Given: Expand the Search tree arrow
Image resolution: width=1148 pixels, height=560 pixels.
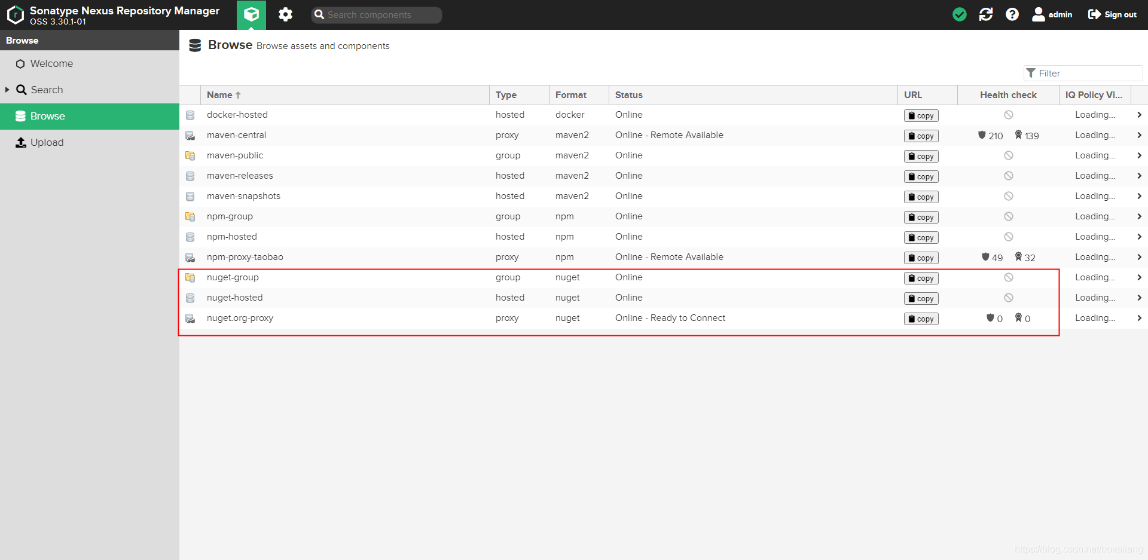Looking at the screenshot, I should point(7,90).
